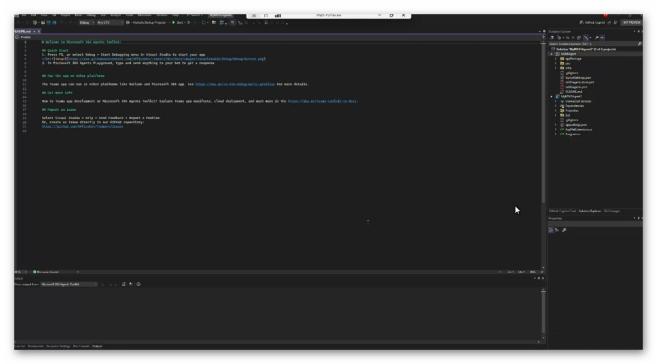Click the hot reload icon in toolbar
The height and width of the screenshot is (364, 657).
(203, 22)
